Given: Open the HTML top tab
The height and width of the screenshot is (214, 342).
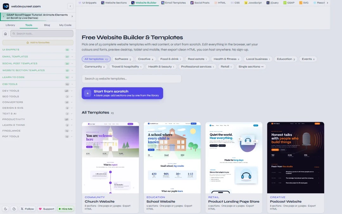Looking at the screenshot, I should coord(220,3).
